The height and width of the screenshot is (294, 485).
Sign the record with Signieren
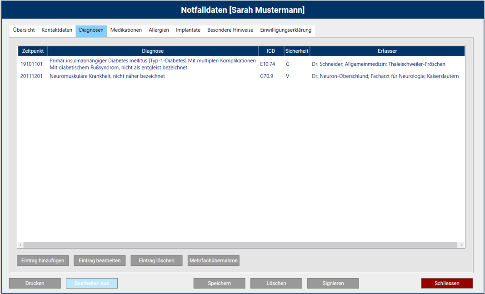(333, 284)
